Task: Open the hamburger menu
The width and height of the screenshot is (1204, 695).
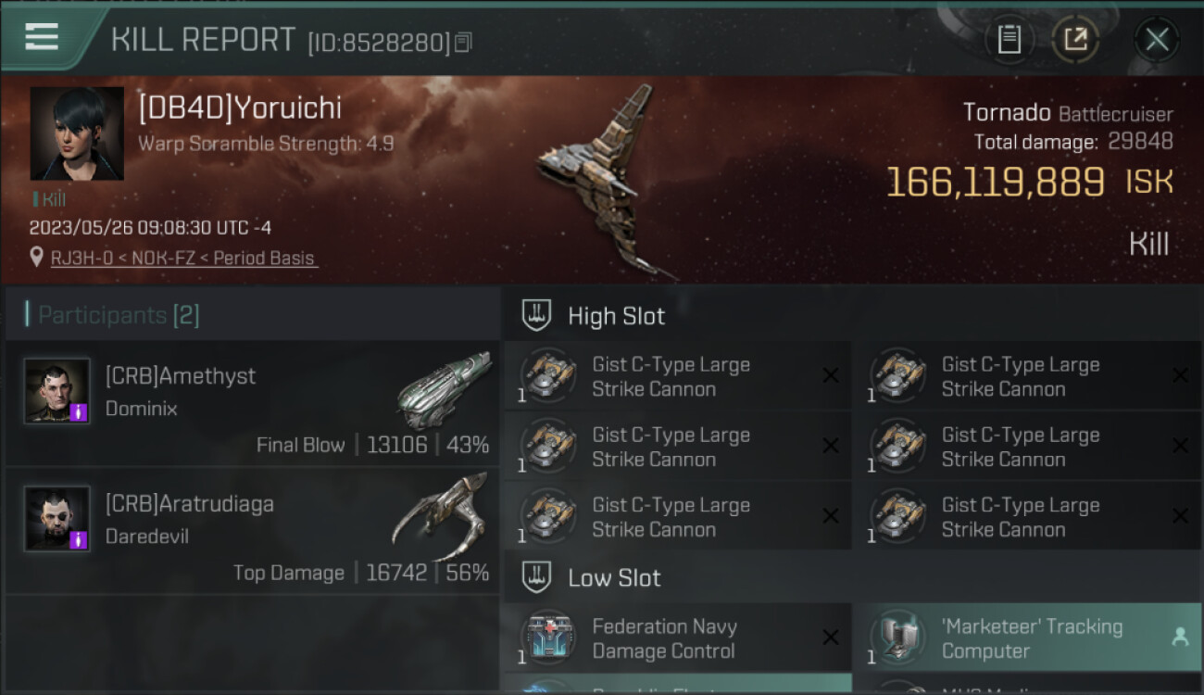Action: [42, 36]
